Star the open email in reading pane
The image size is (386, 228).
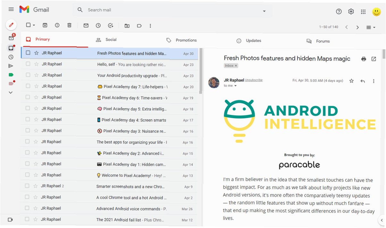pos(351,81)
